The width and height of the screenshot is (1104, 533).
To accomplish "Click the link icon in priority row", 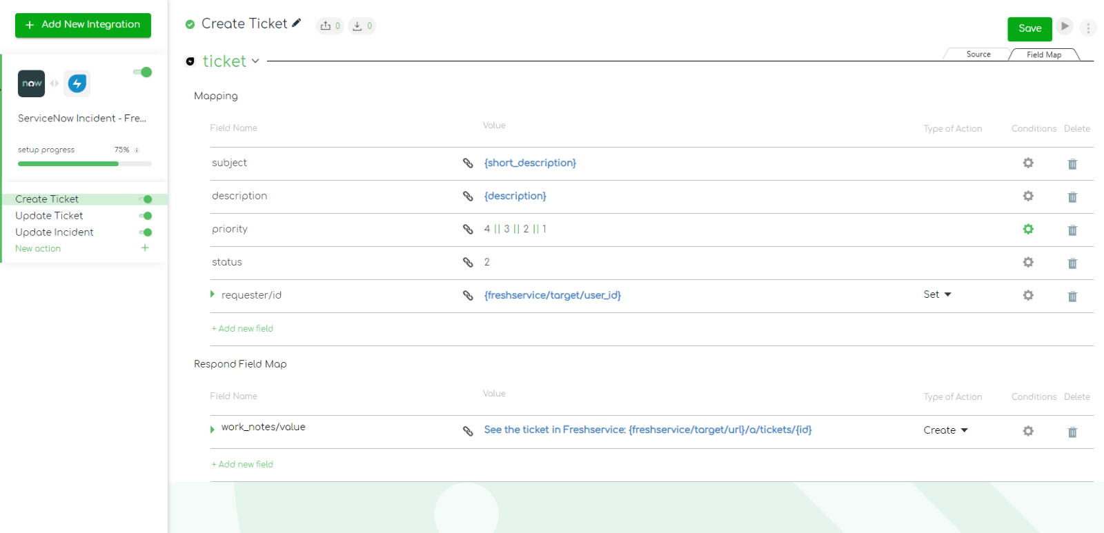I will pos(468,230).
